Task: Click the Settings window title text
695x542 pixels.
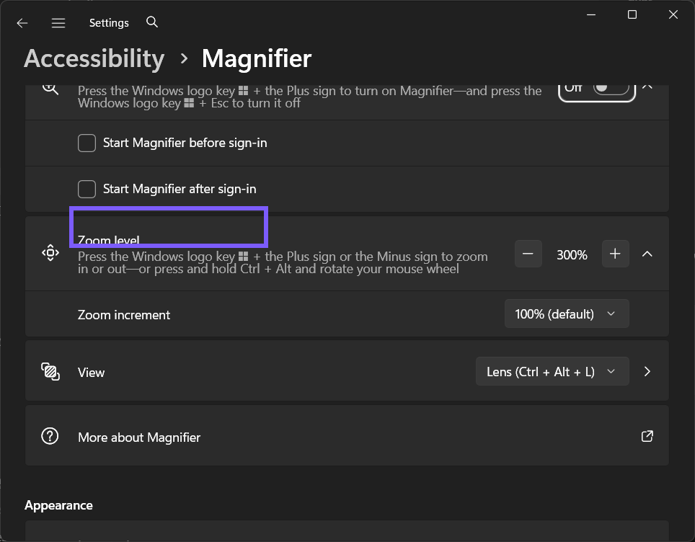Action: (109, 22)
